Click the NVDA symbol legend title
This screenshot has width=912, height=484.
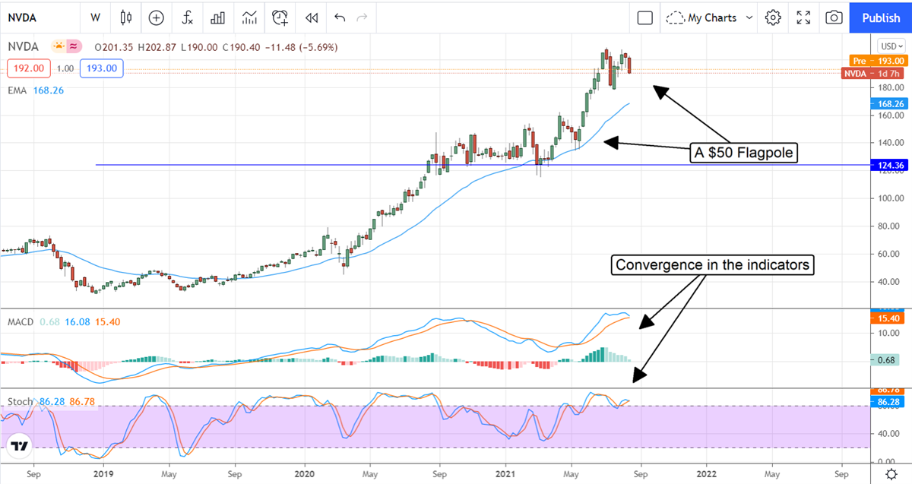(22, 47)
